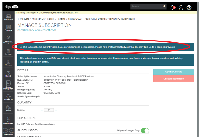This screenshot has height=140, width=203.
Task: Click the Cancel Subscription button
Action: click(x=174, y=79)
